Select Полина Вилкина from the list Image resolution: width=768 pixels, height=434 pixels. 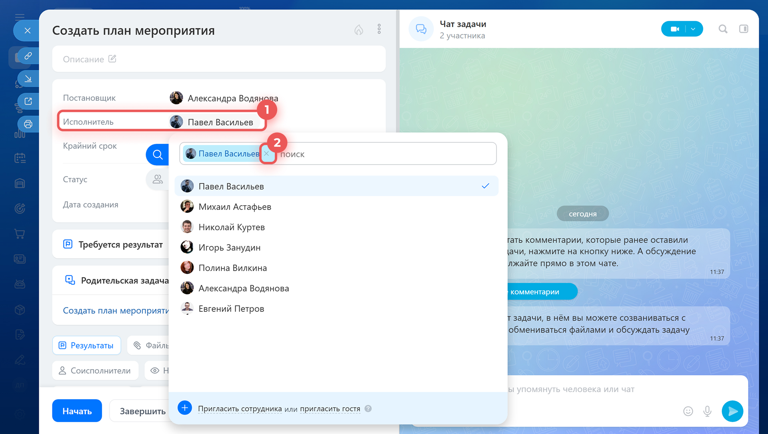[x=232, y=268]
